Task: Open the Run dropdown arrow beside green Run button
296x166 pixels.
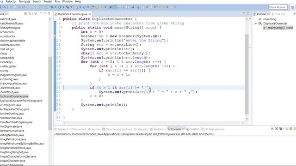Action: (x=63, y=7)
